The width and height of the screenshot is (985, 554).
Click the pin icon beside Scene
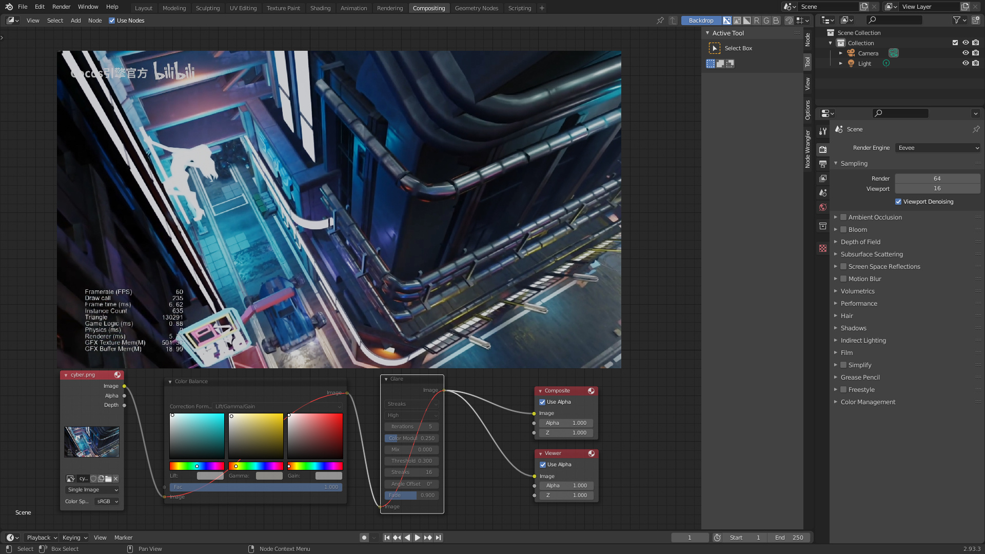click(x=976, y=129)
